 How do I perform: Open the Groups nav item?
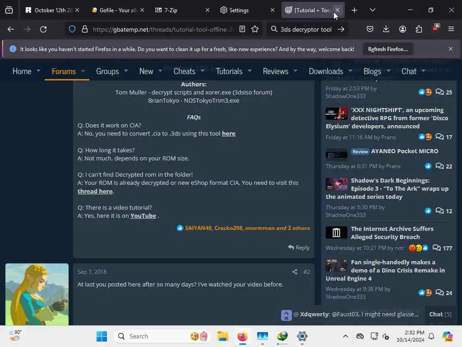pyautogui.click(x=107, y=71)
